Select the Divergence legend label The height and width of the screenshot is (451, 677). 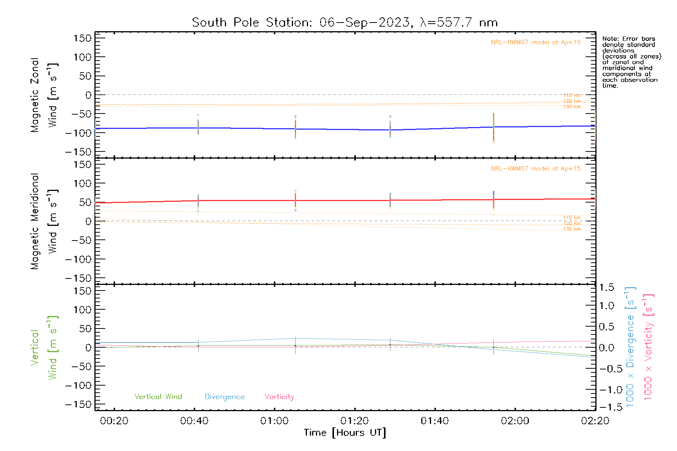tap(225, 397)
